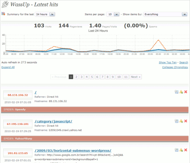
Task: Click the chart icon beside Summary label
Action: tap(3, 14)
